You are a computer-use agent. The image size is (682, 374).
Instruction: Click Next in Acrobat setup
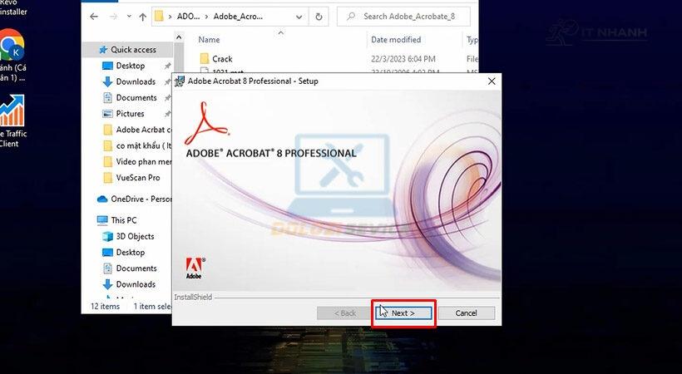403,313
